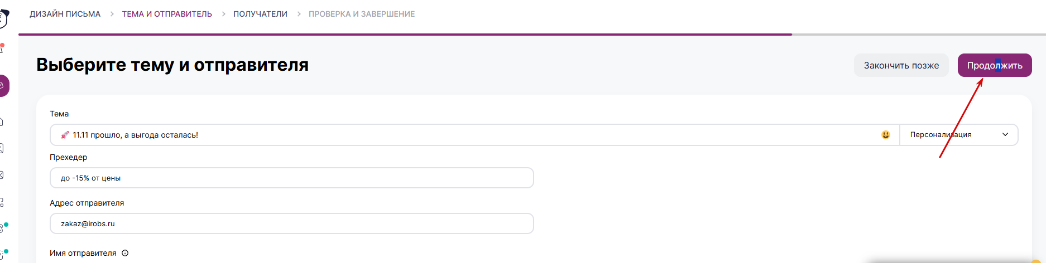1046x263 pixels.
Task: Click the info icon beside Имя отправителя
Action: (125, 253)
